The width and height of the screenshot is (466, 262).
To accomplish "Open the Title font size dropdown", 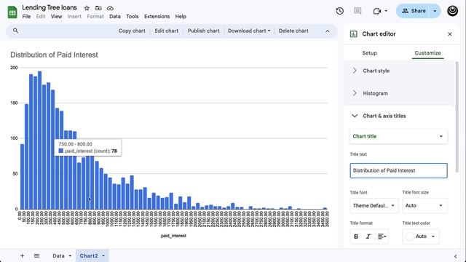I will point(424,205).
